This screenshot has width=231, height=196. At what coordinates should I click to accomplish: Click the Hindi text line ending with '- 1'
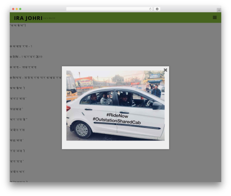coord(21,46)
